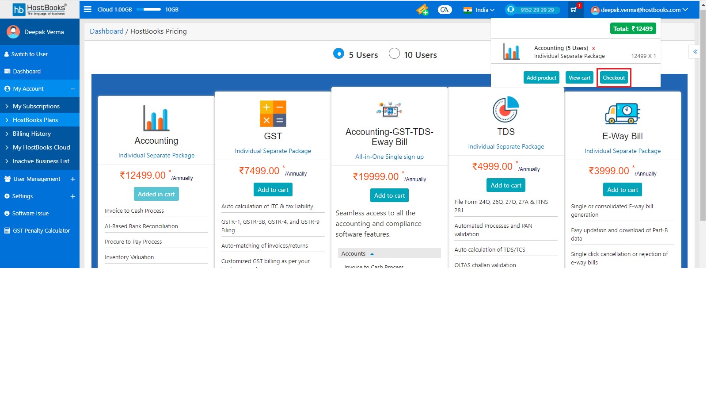Click 'Auto-matching of invoices/returns' text
707x398 pixels.
[x=265, y=246]
